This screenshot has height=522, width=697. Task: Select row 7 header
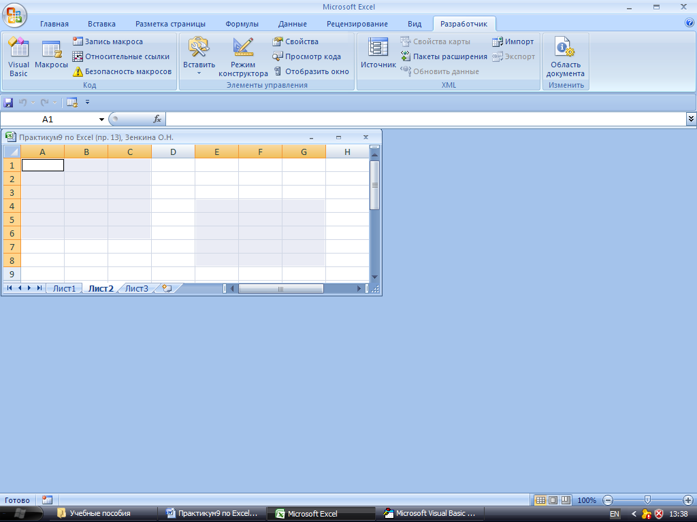pyautogui.click(x=12, y=247)
